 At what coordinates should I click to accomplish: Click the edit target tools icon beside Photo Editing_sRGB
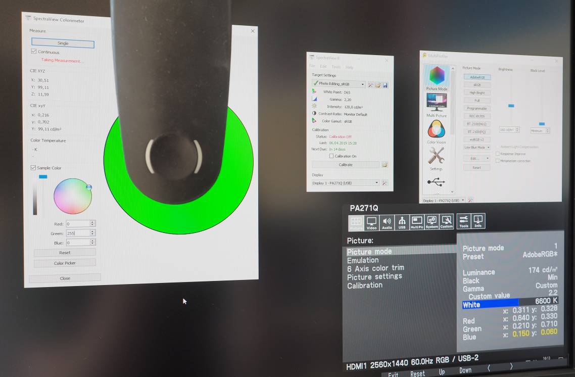pyautogui.click(x=370, y=84)
